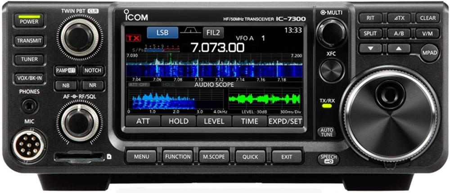Turn on the NB noise blanker
450x193 pixels.
pos(66,85)
